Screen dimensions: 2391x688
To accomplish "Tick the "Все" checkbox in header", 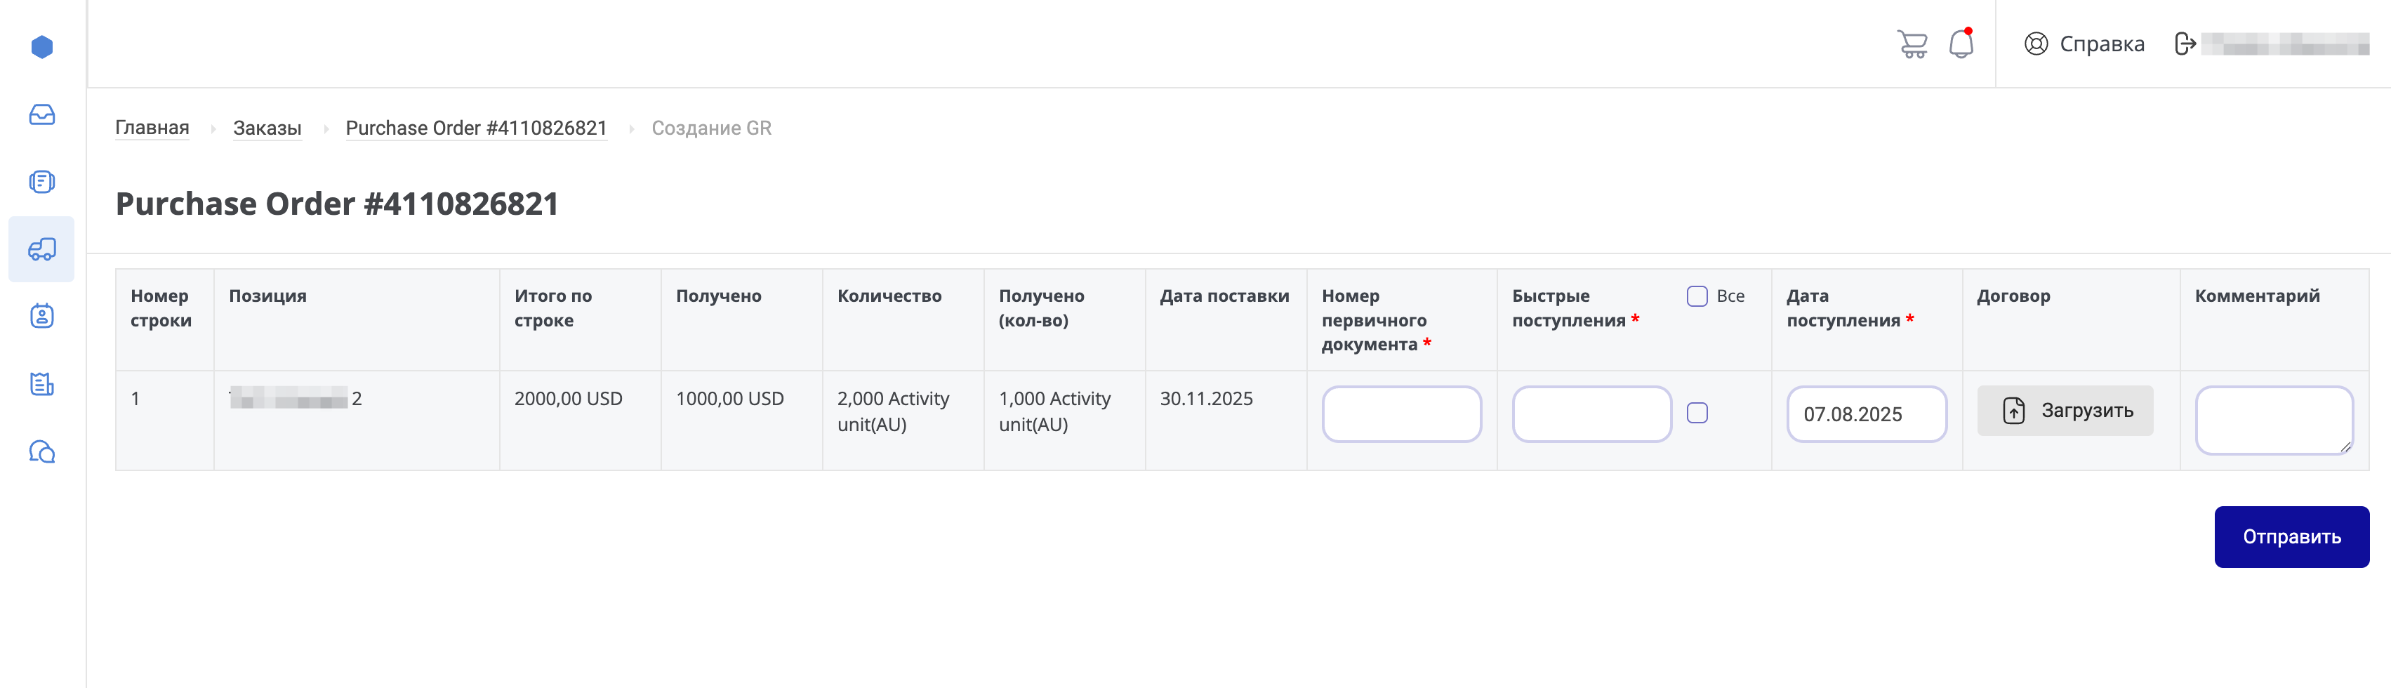I will (x=1697, y=296).
